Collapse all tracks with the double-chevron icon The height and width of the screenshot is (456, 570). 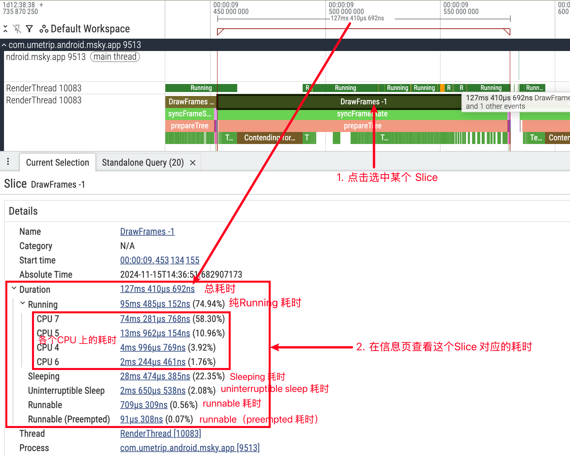5,29
